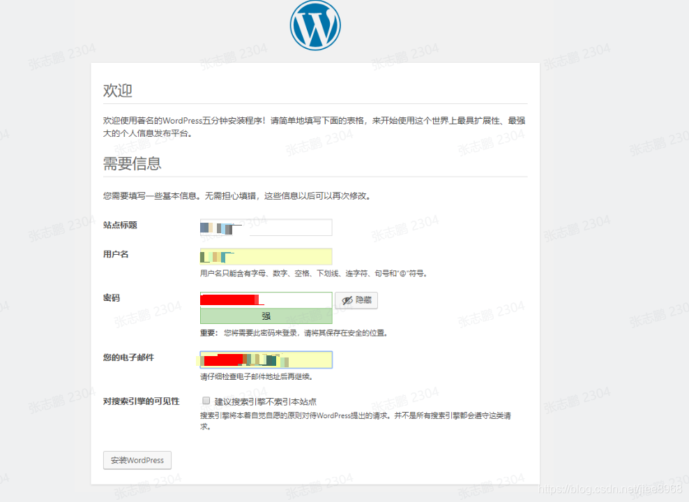Click the WordPress logo
689x502 pixels.
pyautogui.click(x=315, y=25)
